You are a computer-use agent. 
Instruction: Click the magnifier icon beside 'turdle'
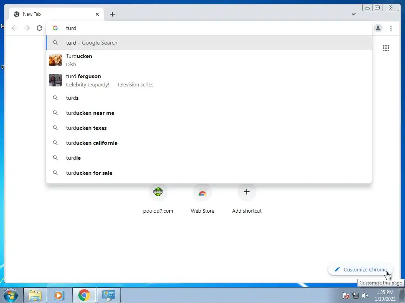(55, 158)
